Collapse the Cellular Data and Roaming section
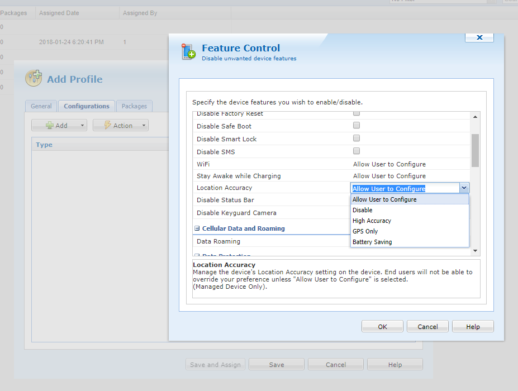 (x=197, y=228)
